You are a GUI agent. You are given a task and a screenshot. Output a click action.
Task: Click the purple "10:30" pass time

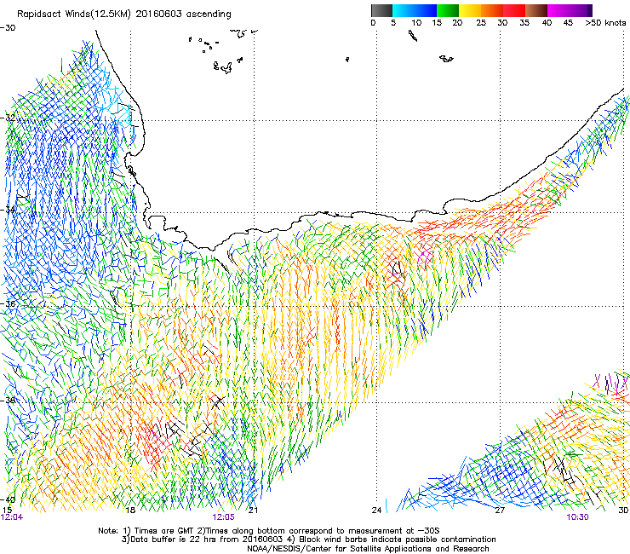pyautogui.click(x=578, y=517)
